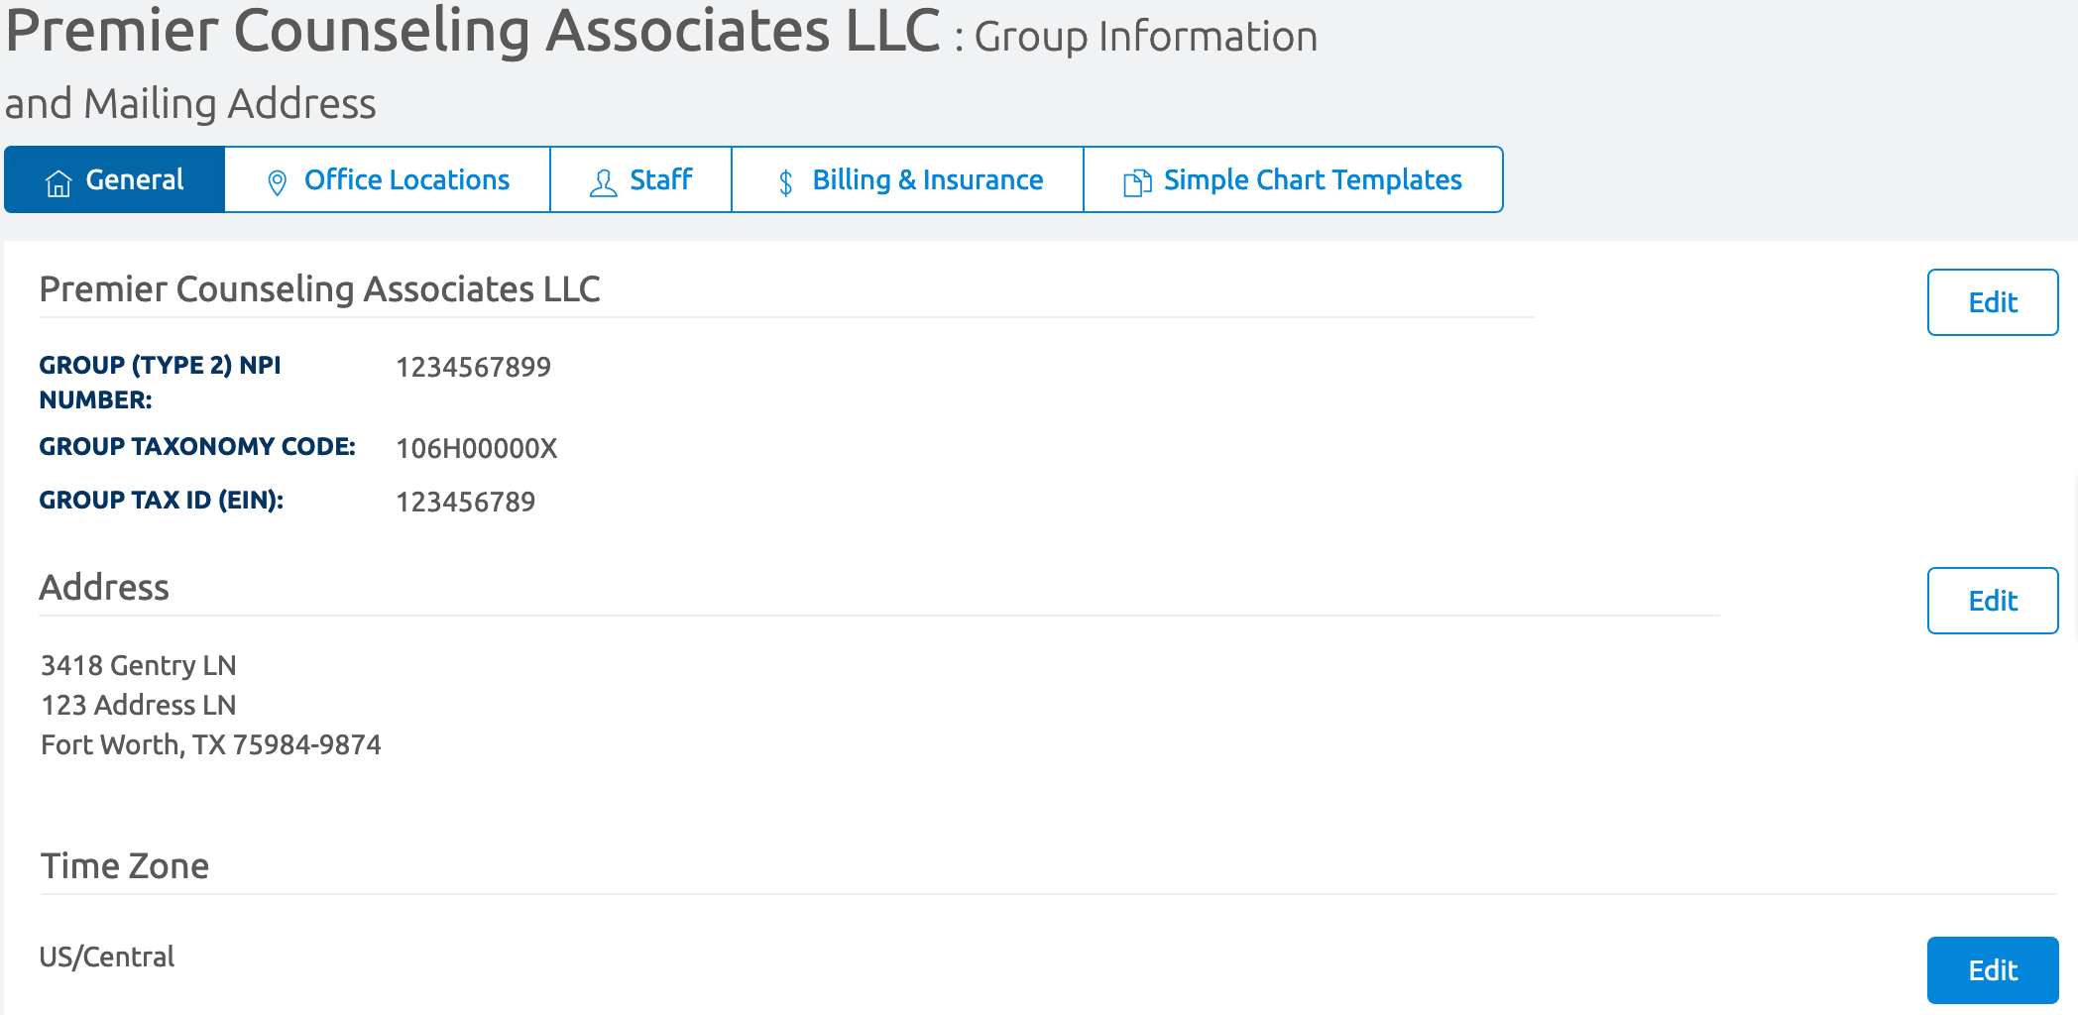Screen dimensions: 2078x1015
Task: Edit the group NPI and tax information
Action: 1993,302
